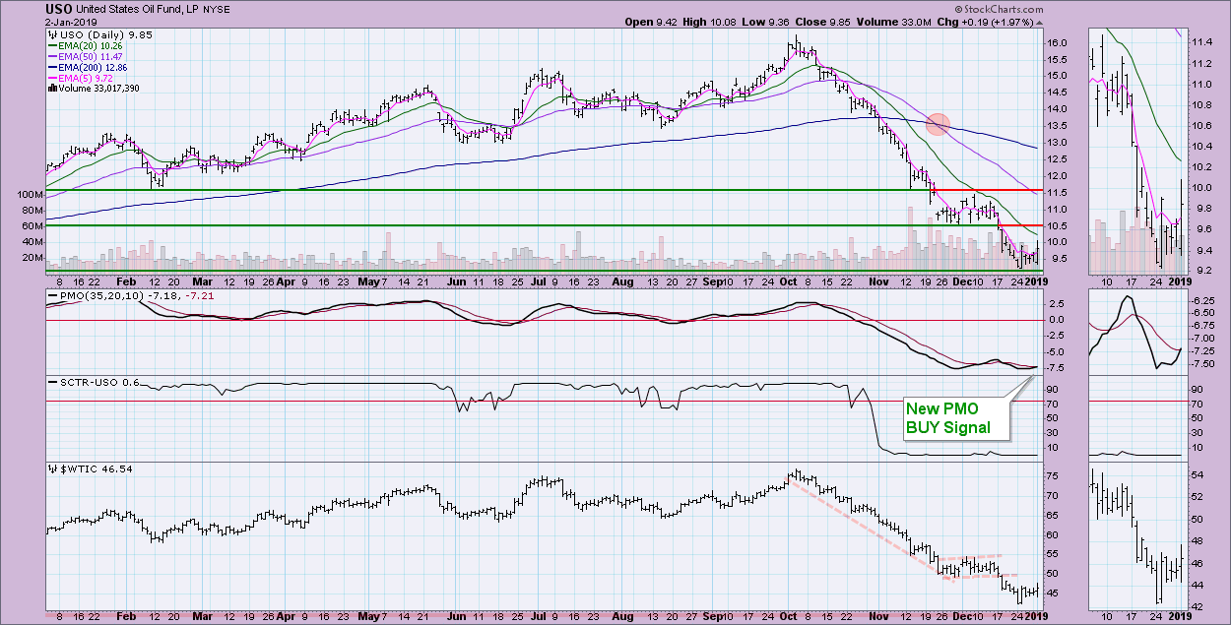Viewport: 1231px width, 625px height.
Task: Click the 16.0 price axis label
Action: pyautogui.click(x=1059, y=43)
